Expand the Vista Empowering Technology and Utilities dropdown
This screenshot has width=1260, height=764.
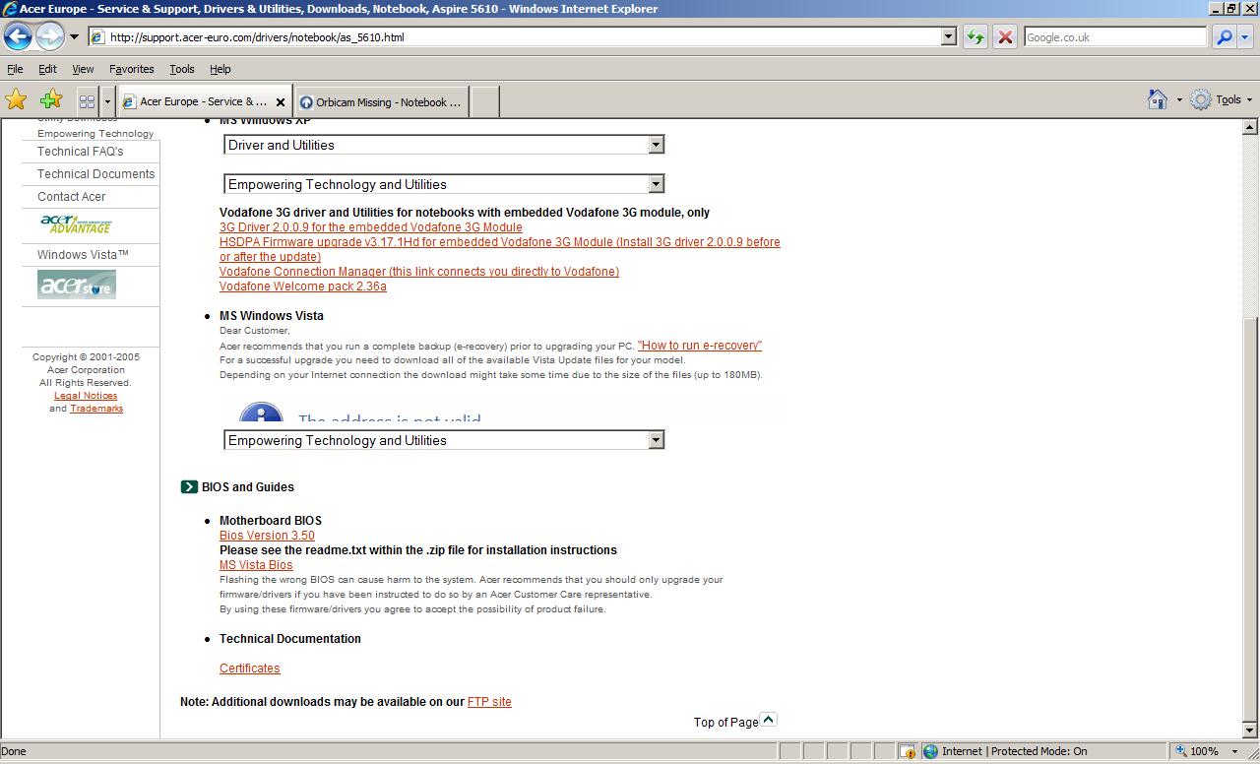(444, 440)
